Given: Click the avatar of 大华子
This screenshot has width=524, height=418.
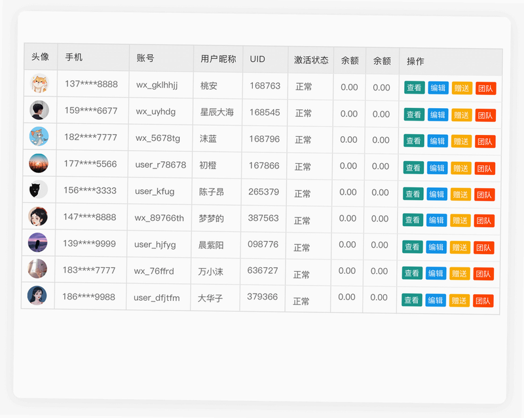Looking at the screenshot, I should [x=37, y=295].
